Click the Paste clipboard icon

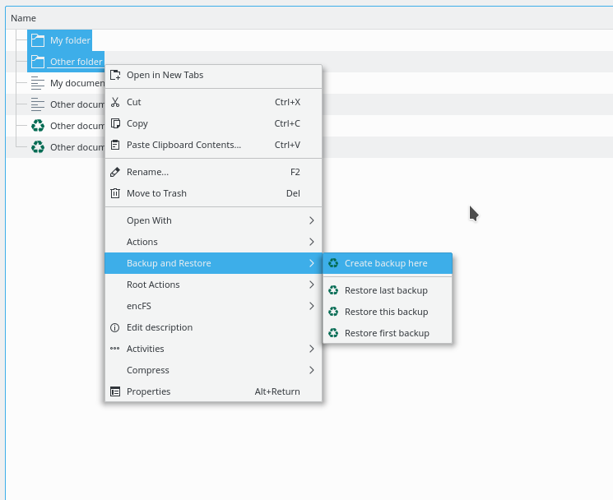115,145
